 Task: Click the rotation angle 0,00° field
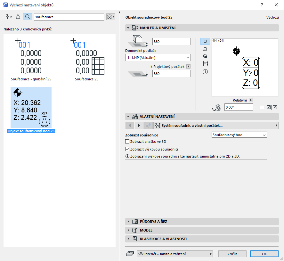coord(239,107)
